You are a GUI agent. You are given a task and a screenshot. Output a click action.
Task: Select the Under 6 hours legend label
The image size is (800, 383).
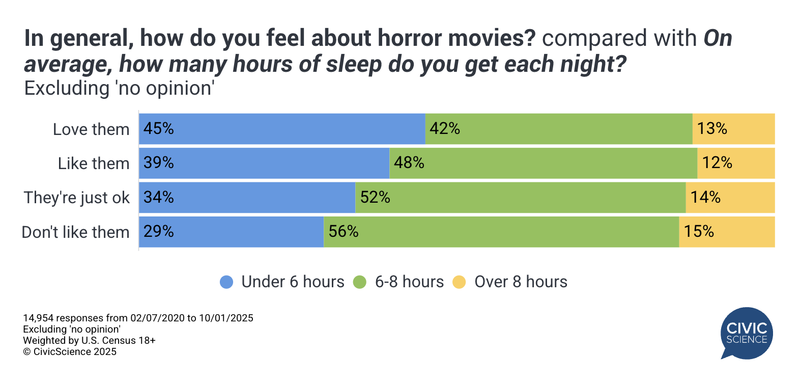click(293, 282)
